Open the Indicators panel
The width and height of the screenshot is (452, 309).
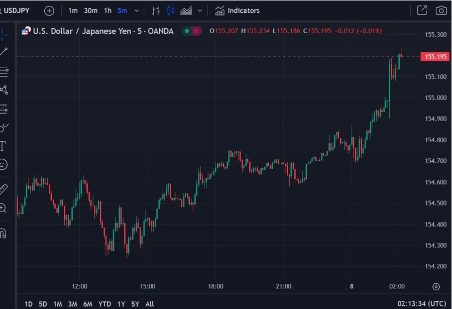click(x=238, y=11)
